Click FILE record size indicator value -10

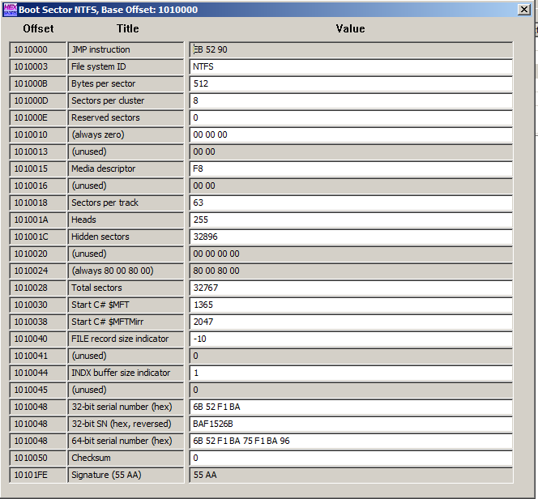pos(351,339)
